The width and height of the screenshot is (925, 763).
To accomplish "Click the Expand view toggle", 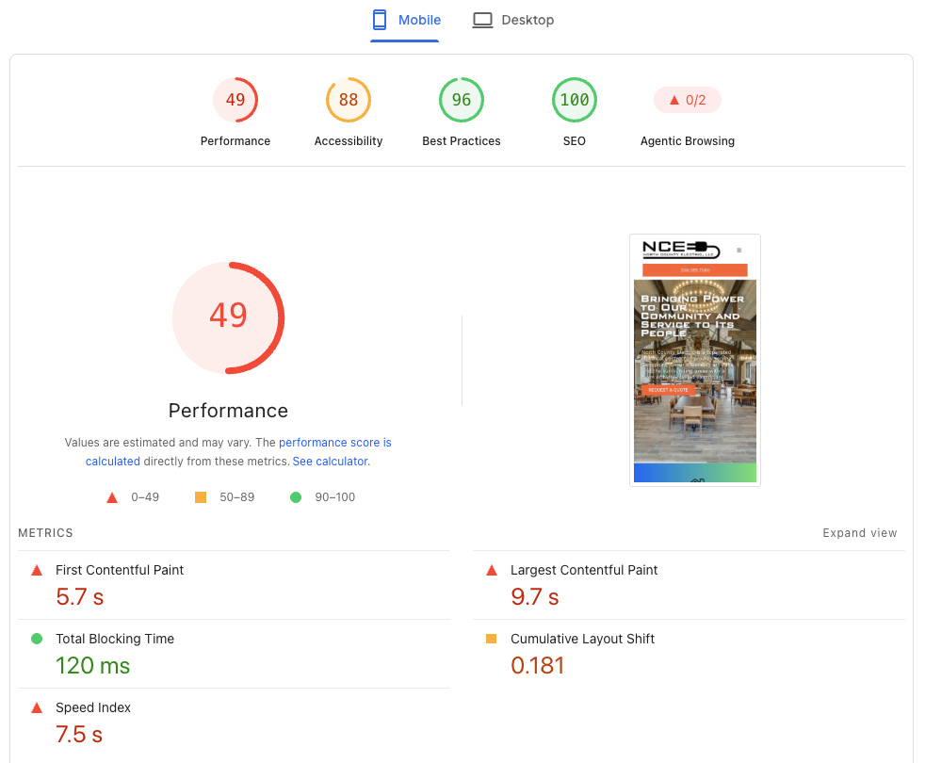I will [859, 533].
